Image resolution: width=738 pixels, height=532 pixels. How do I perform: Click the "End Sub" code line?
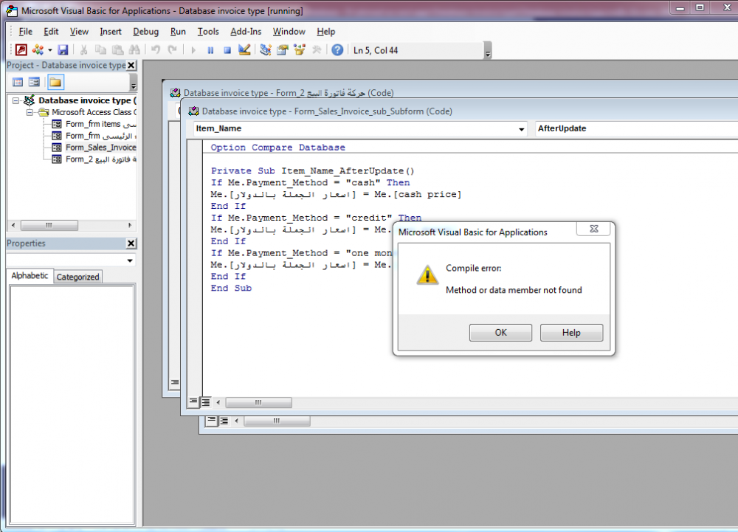[x=231, y=289]
